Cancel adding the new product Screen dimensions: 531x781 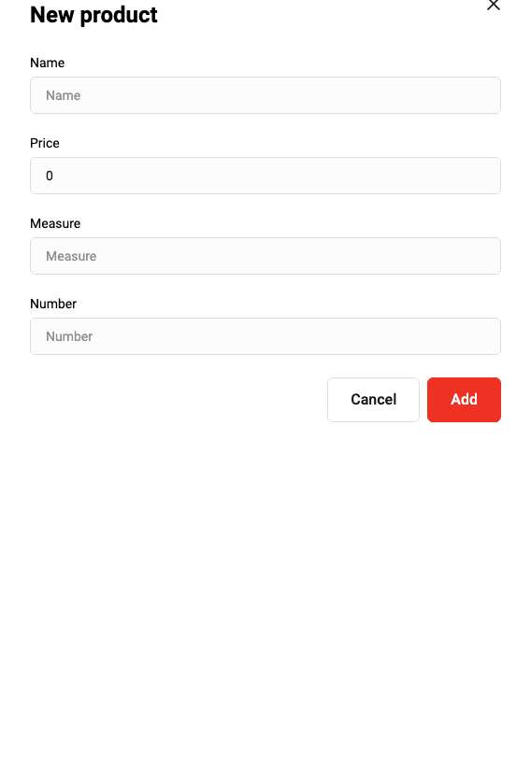click(x=373, y=400)
